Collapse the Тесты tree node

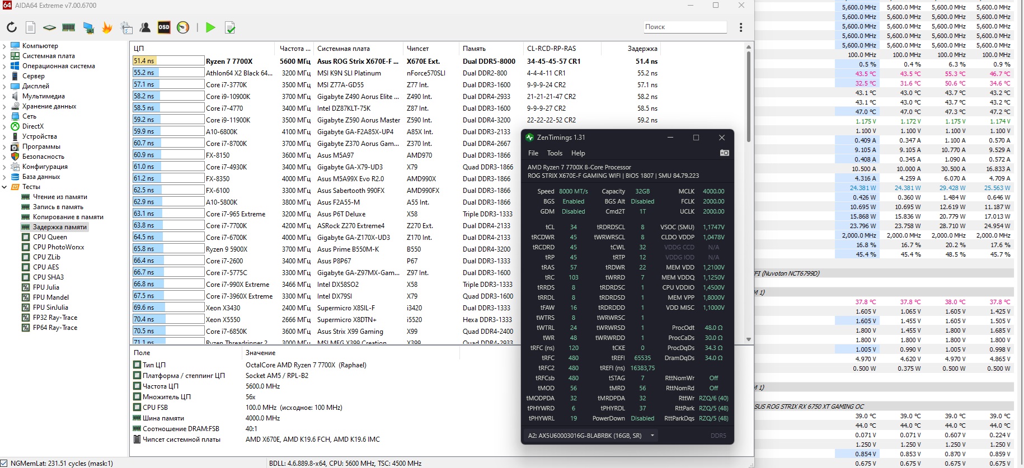pyautogui.click(x=4, y=187)
